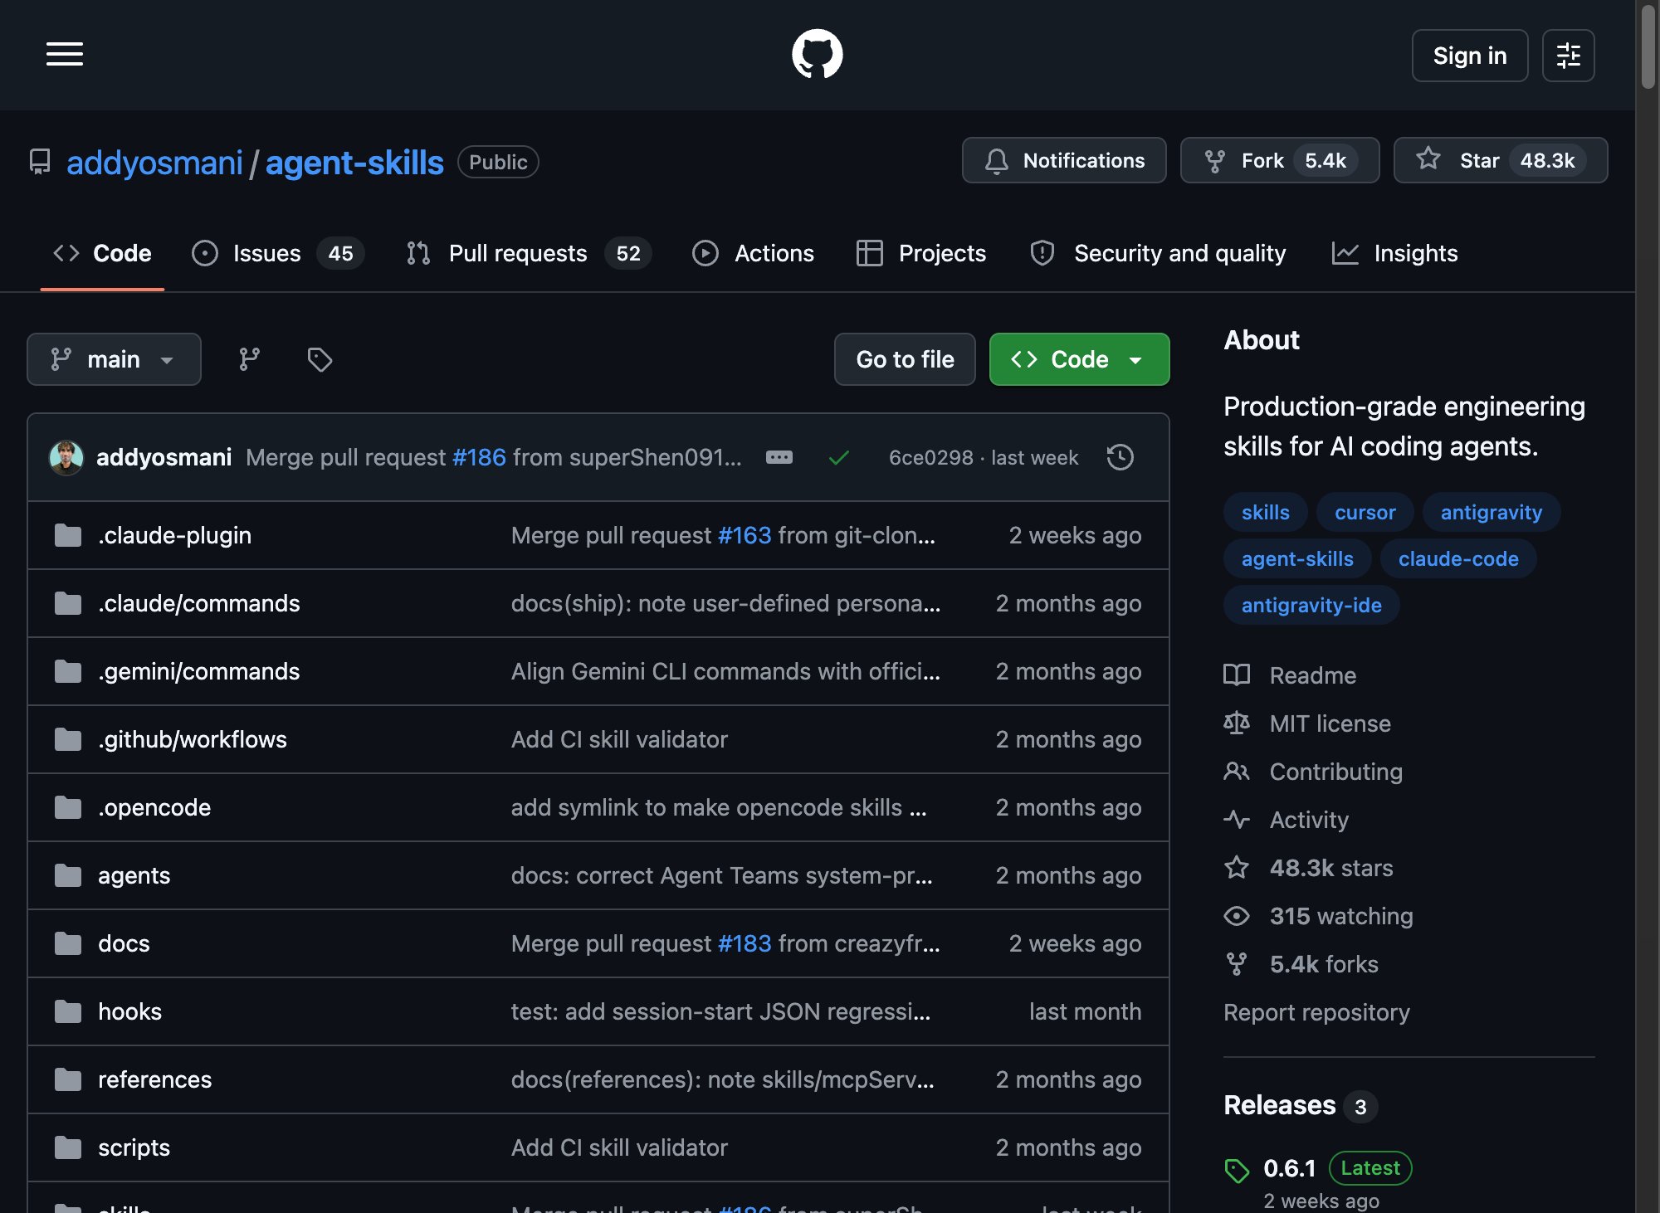View branches via the branch icon

click(249, 359)
